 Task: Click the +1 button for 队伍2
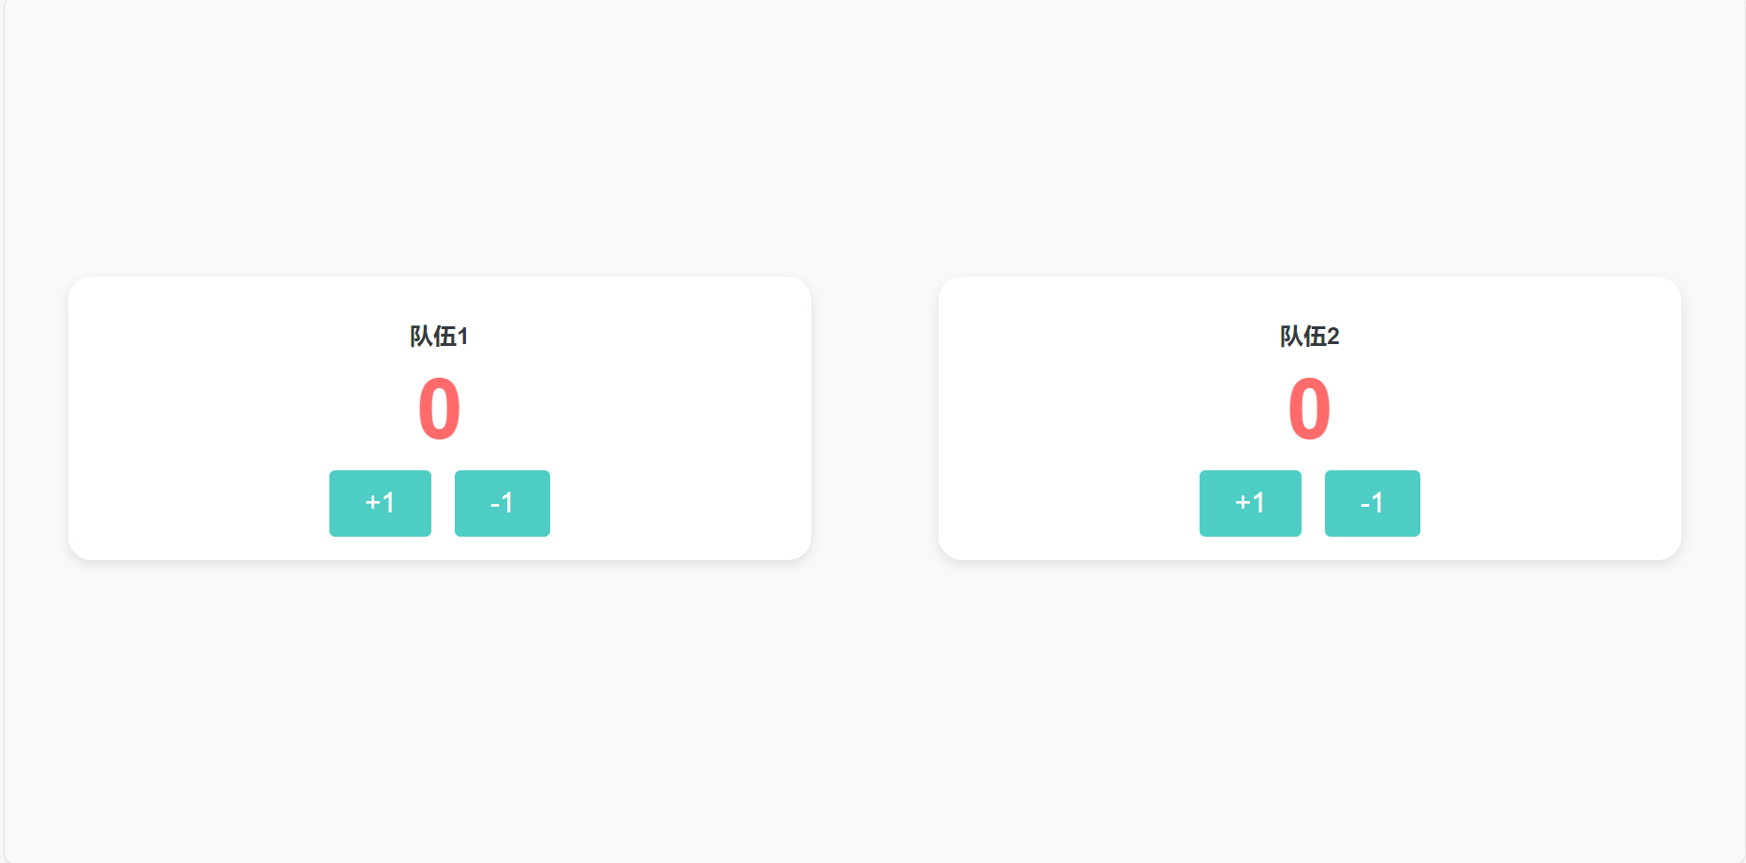point(1250,503)
